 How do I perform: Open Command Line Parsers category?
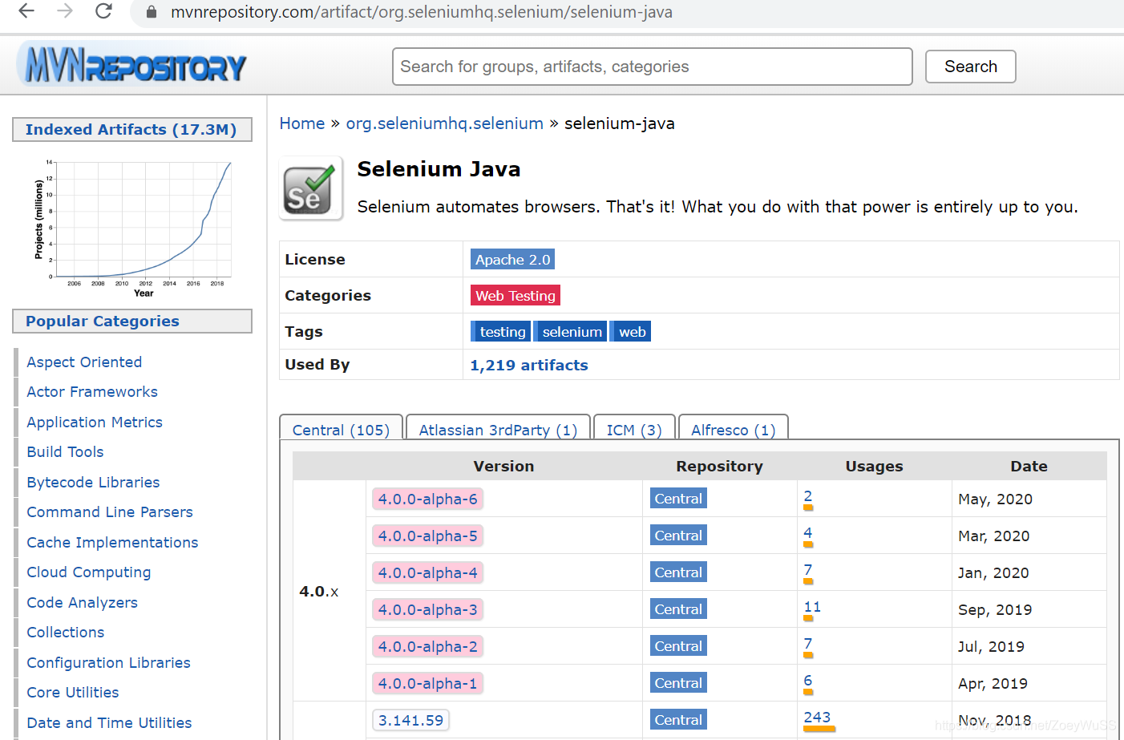tap(110, 512)
